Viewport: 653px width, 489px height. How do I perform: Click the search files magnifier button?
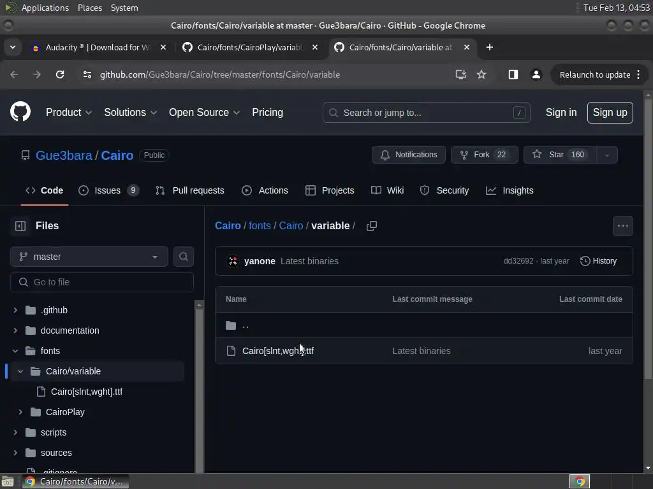pos(183,257)
